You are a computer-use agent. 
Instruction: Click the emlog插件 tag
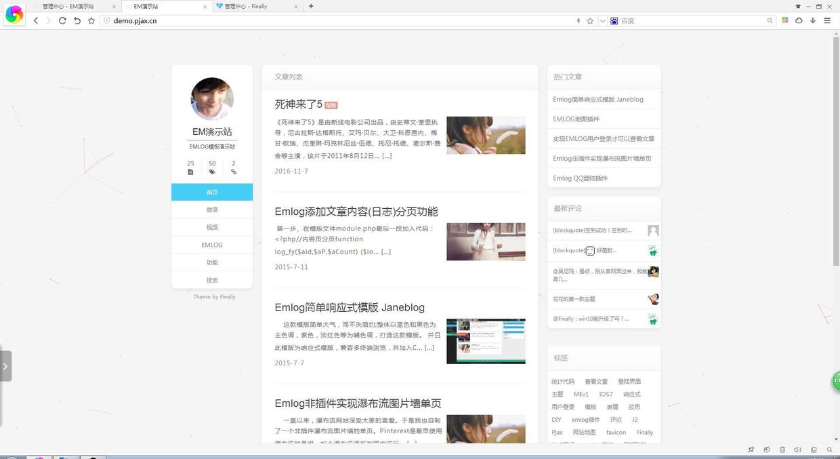(585, 420)
